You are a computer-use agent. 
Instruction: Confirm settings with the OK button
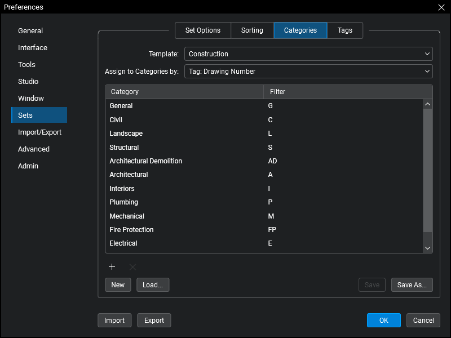click(x=383, y=321)
